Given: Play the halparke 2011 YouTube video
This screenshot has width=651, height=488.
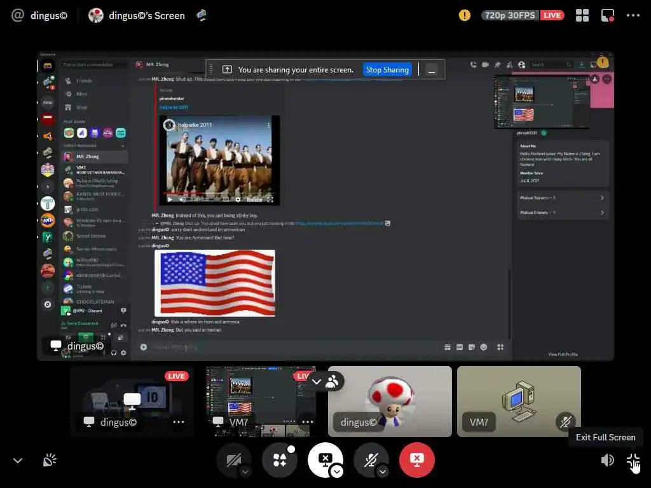Looking at the screenshot, I should (170, 200).
